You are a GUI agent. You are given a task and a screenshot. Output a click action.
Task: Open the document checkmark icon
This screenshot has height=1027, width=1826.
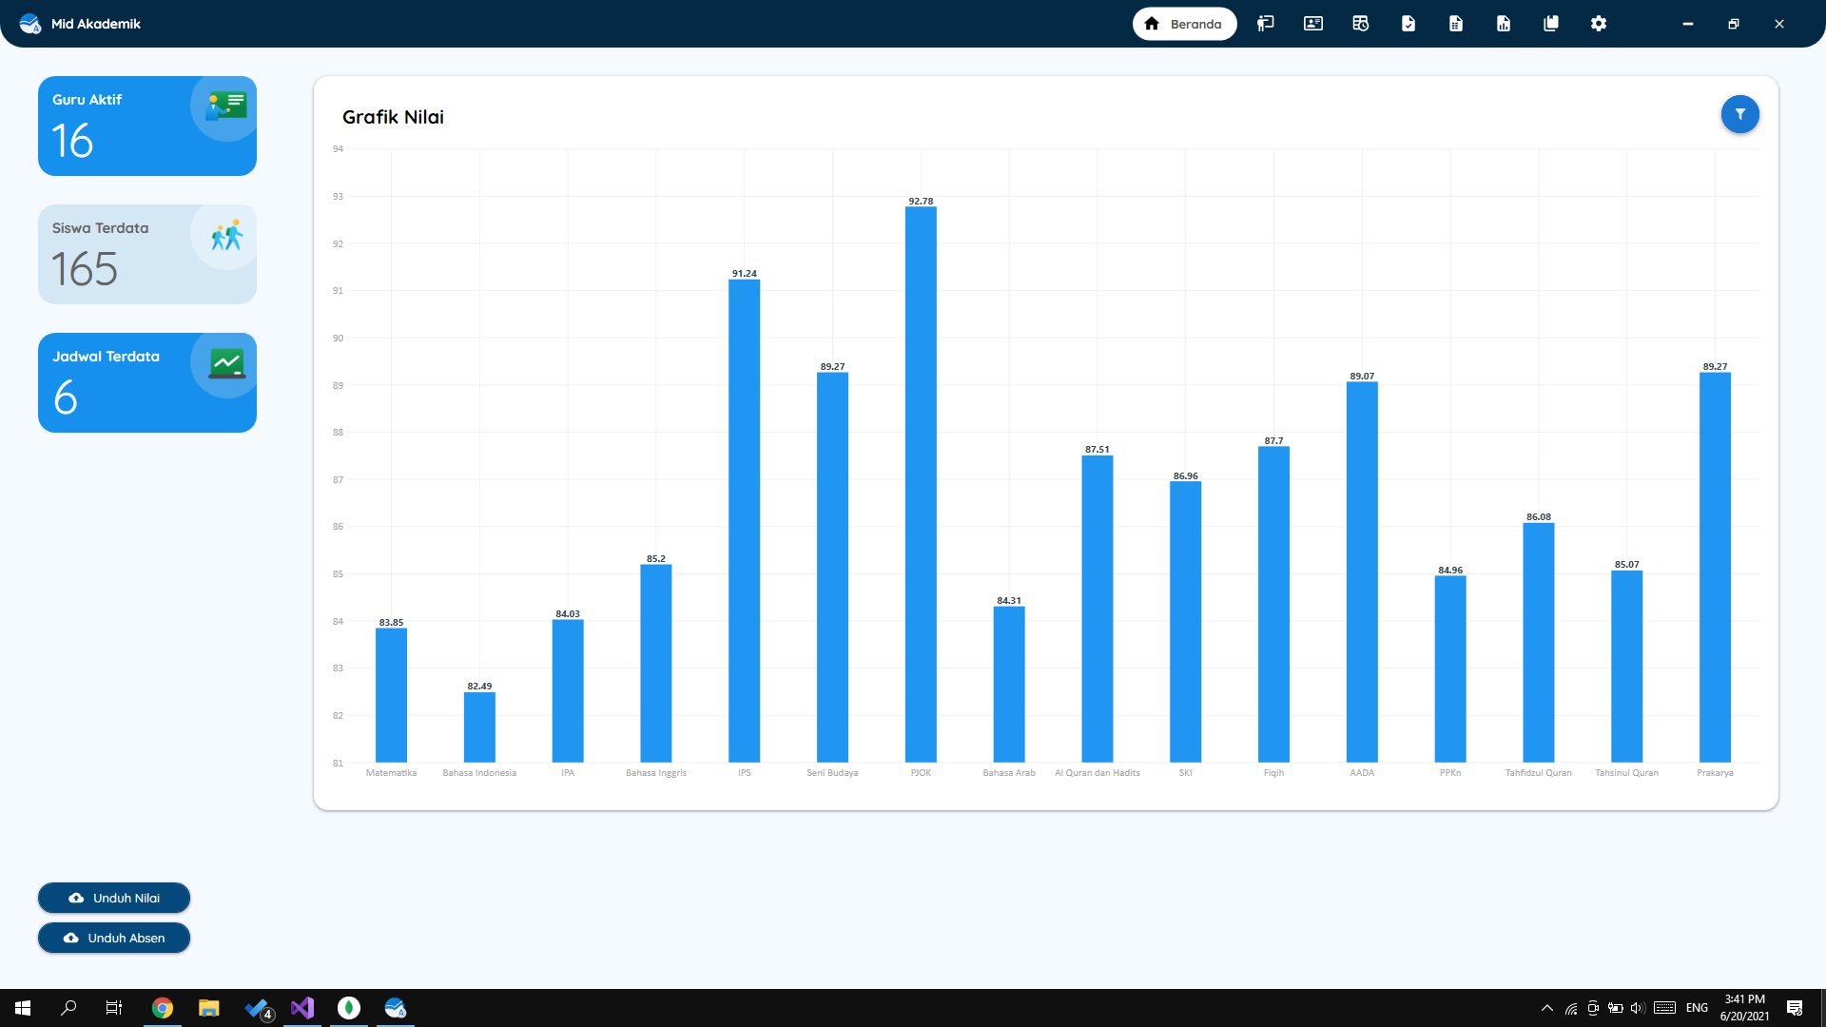click(1408, 24)
